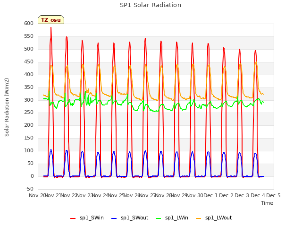302x227 pixels.
Task: Click the highest red SWin peak on Nov 20
Action: 51,27
